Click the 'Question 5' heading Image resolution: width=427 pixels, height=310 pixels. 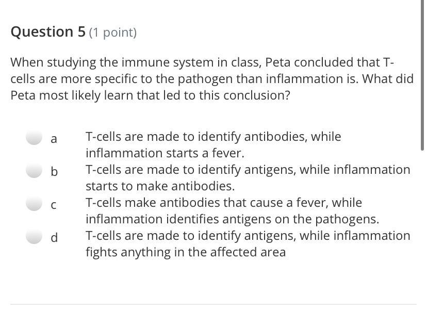point(48,32)
